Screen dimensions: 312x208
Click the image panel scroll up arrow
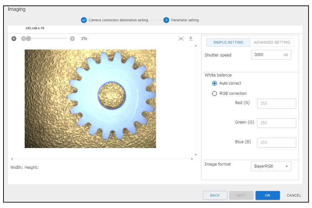(196, 46)
